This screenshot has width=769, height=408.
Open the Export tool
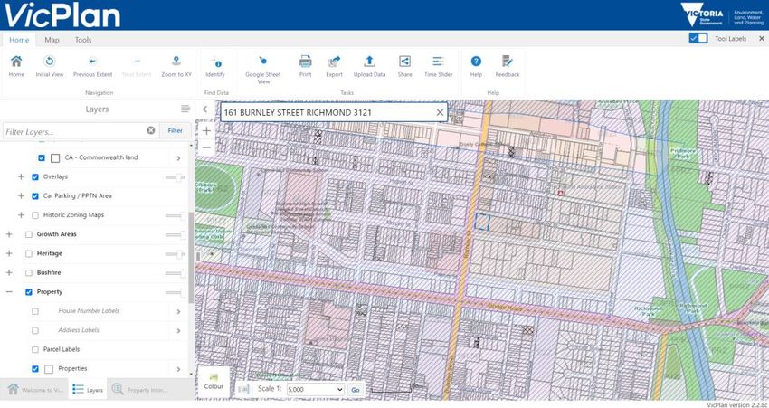pos(334,62)
